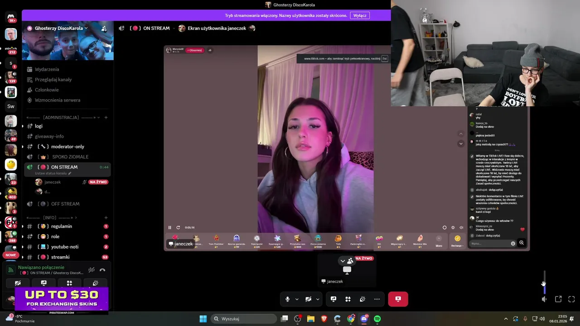Viewport: 580px width, 326px height.
Task: Expand the Ghosterzy DiscoKarola server dropdown
Action: pyautogui.click(x=61, y=28)
